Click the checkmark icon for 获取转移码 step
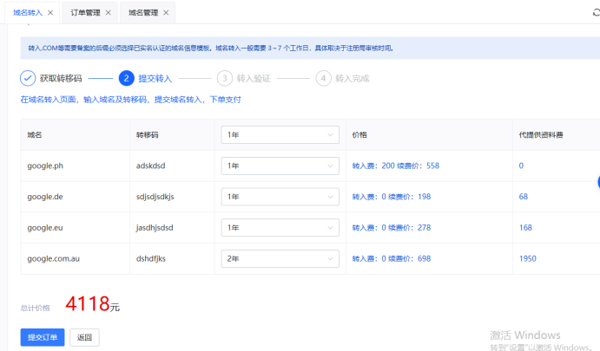The image size is (600, 351). pyautogui.click(x=28, y=78)
